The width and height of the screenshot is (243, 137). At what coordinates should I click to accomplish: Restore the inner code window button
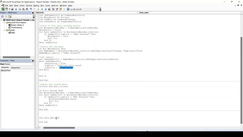pyautogui.click(x=238, y=5)
